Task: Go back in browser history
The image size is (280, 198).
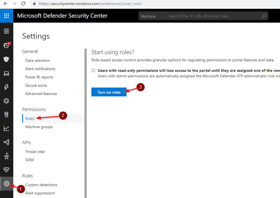Action: coord(6,4)
